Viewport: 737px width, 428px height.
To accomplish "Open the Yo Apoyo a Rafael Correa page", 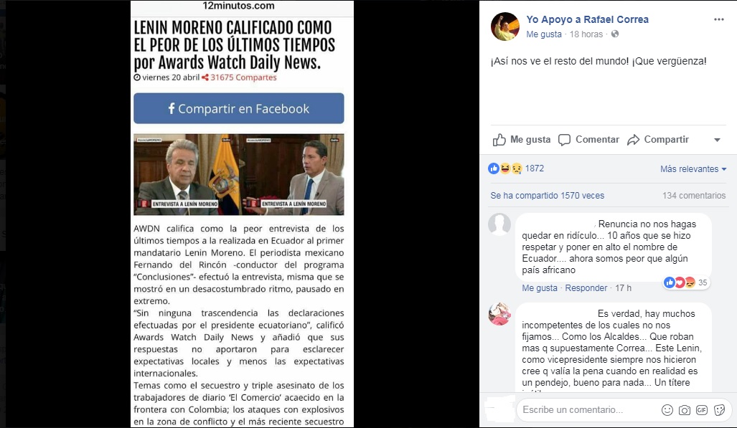I will pyautogui.click(x=587, y=19).
